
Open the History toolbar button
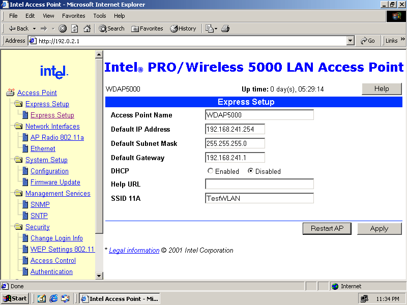pyautogui.click(x=183, y=28)
